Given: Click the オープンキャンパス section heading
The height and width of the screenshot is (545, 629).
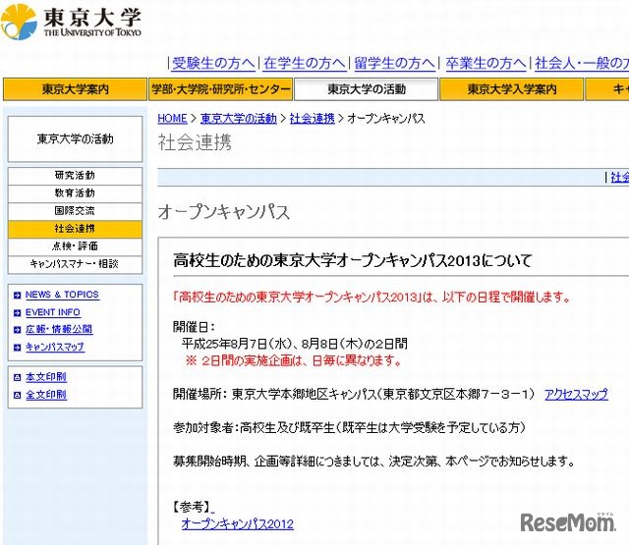Looking at the screenshot, I should click(x=223, y=211).
